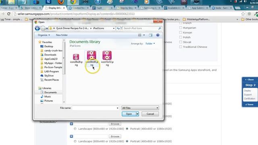The height and width of the screenshot is (145, 258).
Task: Select Portrait for screenshot 3
Action: coord(127,129)
